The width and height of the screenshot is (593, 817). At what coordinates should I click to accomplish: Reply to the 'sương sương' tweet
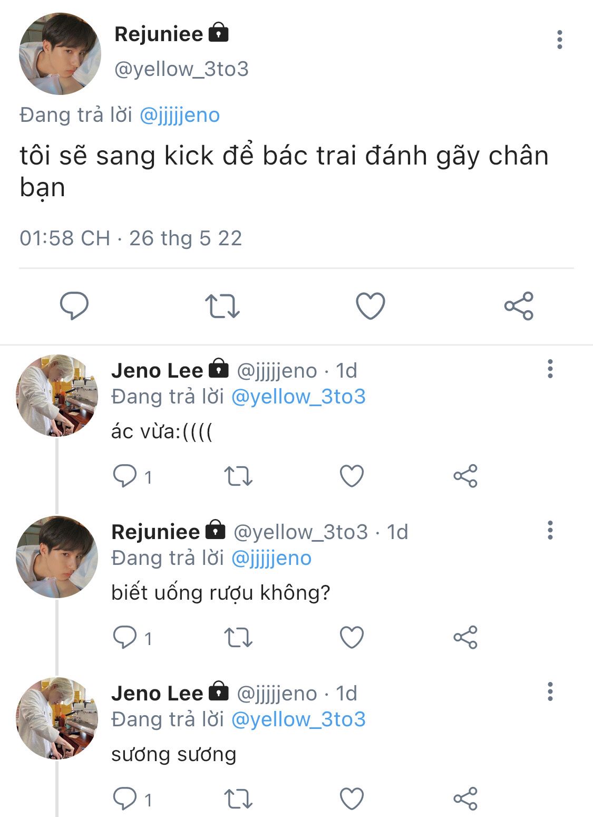coord(125,799)
